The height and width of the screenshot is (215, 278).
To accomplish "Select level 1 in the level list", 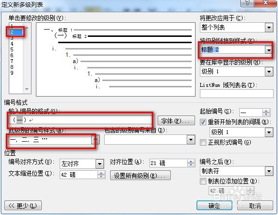I will (12, 26).
